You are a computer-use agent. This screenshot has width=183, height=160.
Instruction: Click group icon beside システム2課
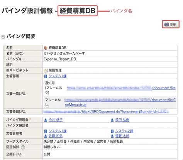tap(112, 131)
